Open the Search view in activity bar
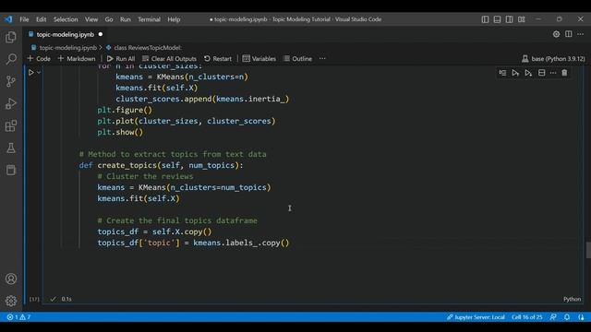The height and width of the screenshot is (332, 591). coord(11,59)
